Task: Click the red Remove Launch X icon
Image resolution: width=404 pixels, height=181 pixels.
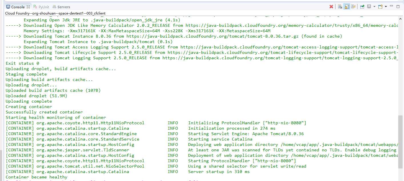Action: pyautogui.click(x=331, y=7)
